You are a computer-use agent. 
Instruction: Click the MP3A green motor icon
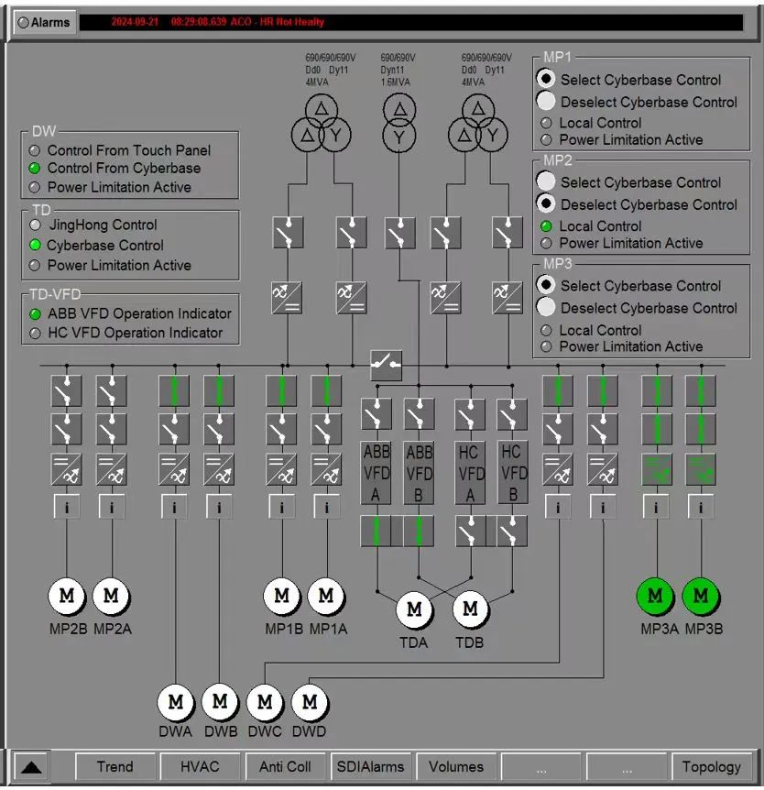pos(655,596)
